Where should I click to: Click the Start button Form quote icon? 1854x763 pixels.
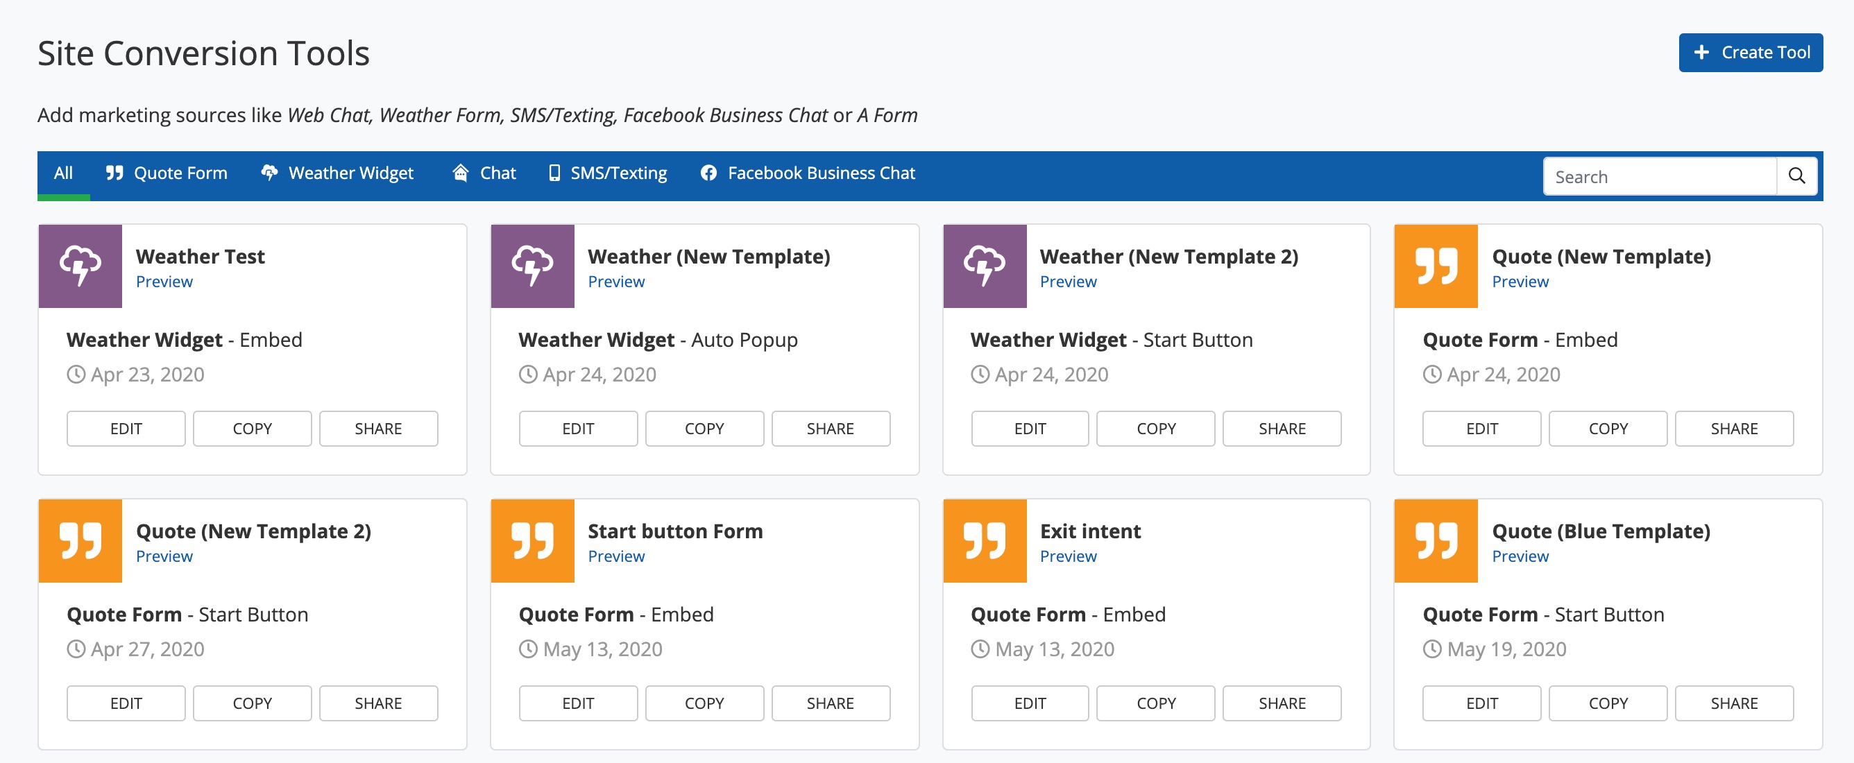[532, 540]
